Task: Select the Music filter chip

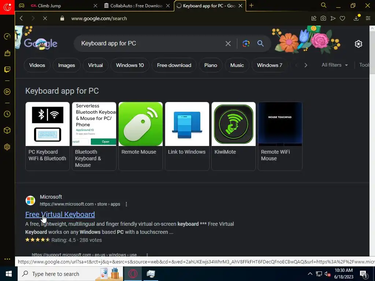Action: tap(237, 65)
